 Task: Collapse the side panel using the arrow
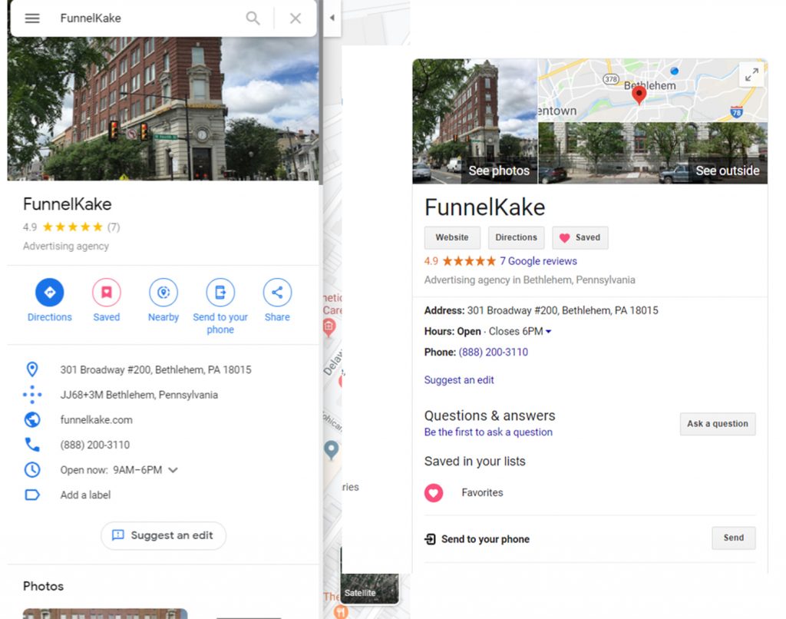click(x=332, y=18)
